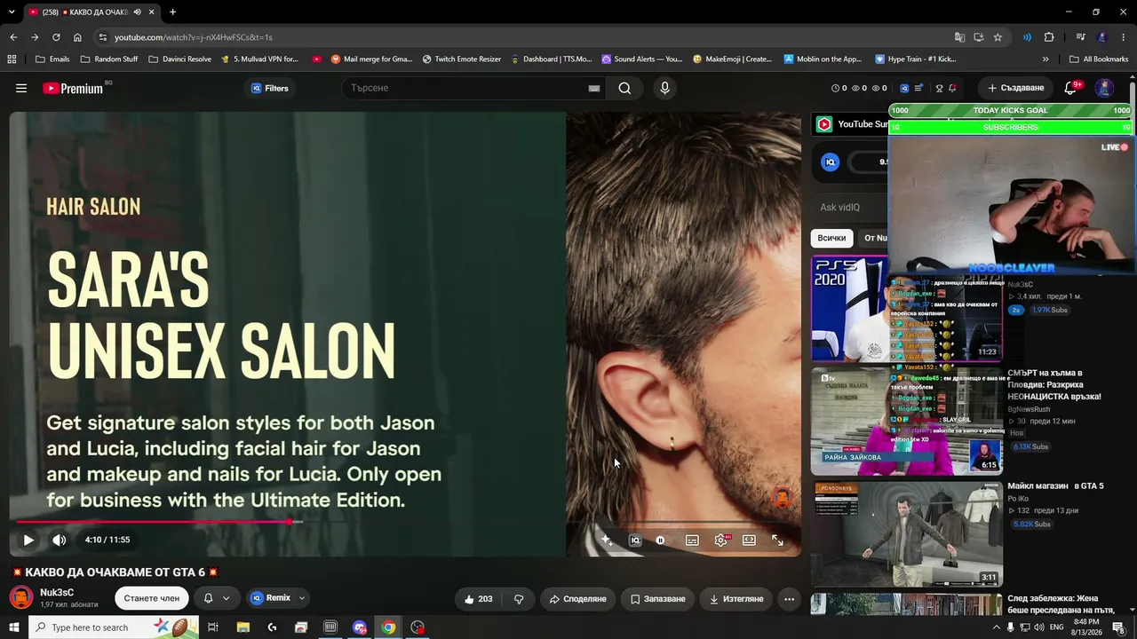Open YouTube notifications bell
This screenshot has height=639, width=1137.
tap(1070, 88)
